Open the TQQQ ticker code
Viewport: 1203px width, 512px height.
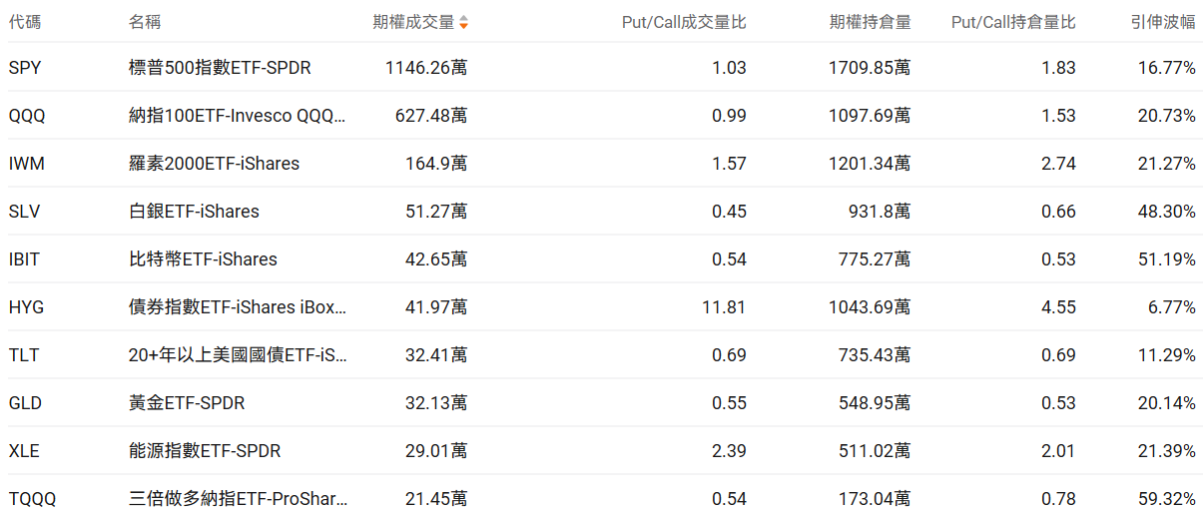coord(31,499)
